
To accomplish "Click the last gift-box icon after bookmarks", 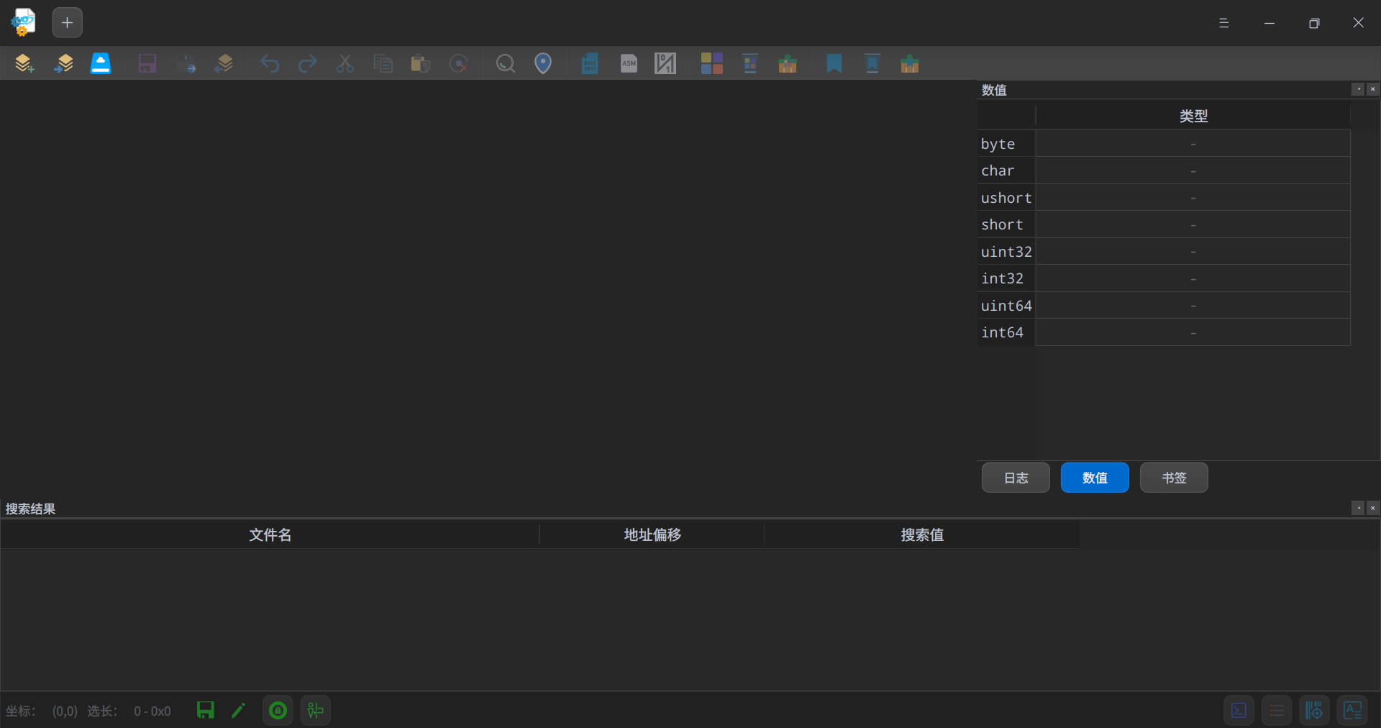I will point(910,63).
